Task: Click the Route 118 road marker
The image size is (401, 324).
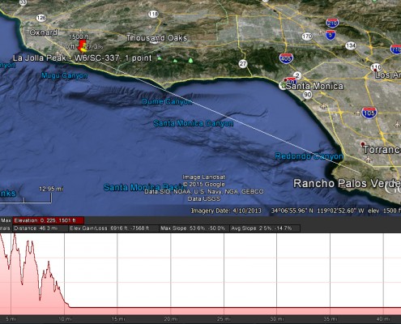Action: click(153, 14)
